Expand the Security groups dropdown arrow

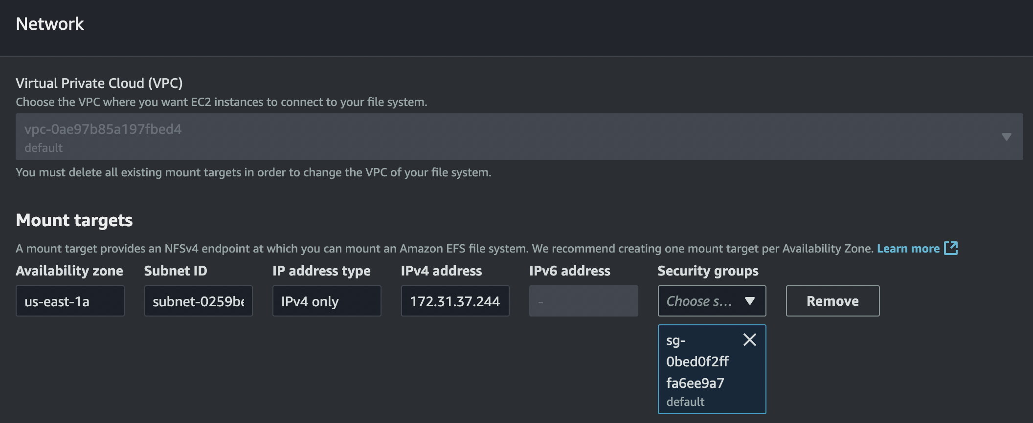tap(749, 301)
